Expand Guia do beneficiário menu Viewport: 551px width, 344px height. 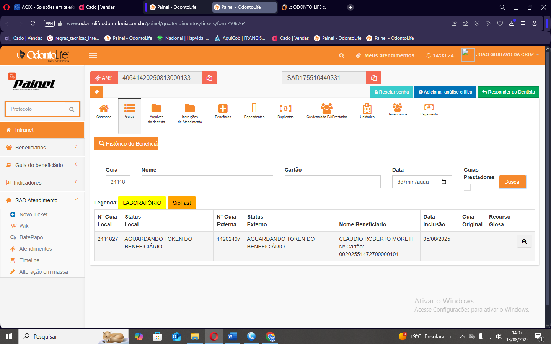click(x=42, y=165)
